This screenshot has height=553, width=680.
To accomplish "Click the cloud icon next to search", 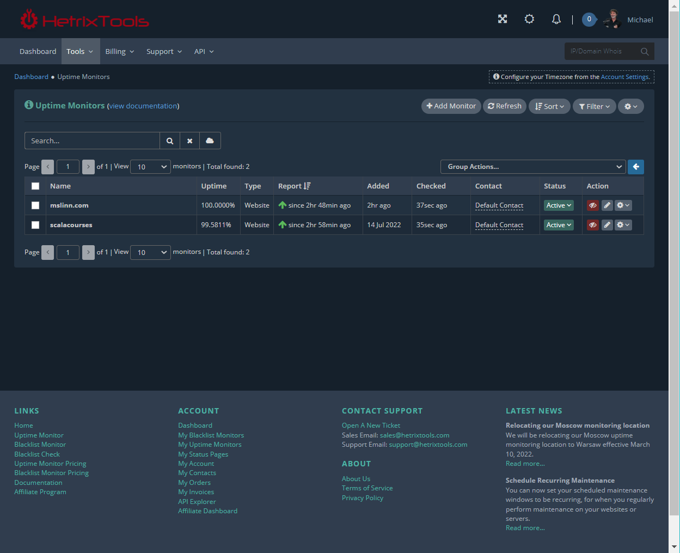I will click(210, 141).
